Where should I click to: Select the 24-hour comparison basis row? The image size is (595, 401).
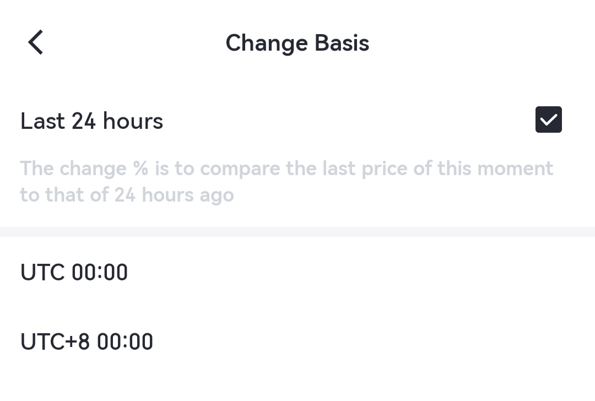[275, 121]
